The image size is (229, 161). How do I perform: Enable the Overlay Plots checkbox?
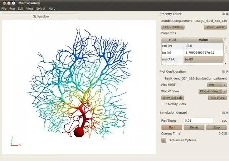163,104
